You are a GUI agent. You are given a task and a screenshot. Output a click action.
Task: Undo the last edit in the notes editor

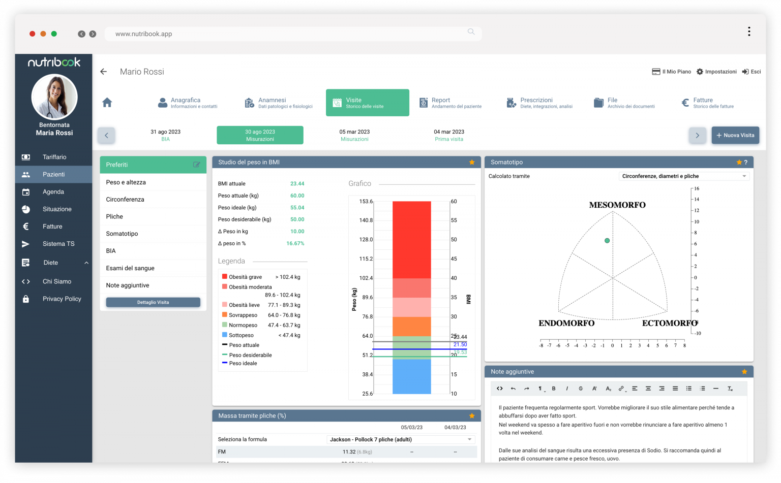(513, 389)
